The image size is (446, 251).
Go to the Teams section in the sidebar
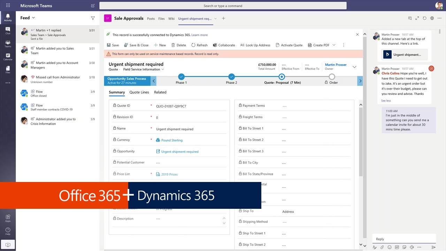[x=8, y=44]
